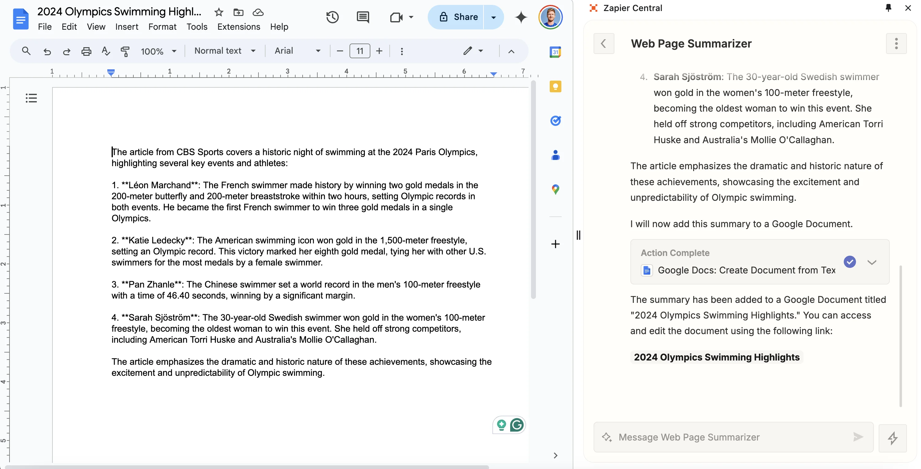Pin the Zapier Central panel

pos(888,8)
